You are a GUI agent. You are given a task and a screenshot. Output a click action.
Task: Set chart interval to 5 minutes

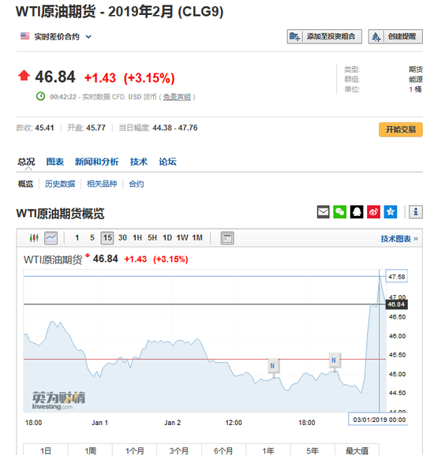[x=92, y=238]
